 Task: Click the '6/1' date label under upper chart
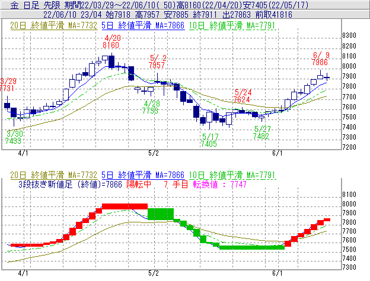click(x=277, y=153)
